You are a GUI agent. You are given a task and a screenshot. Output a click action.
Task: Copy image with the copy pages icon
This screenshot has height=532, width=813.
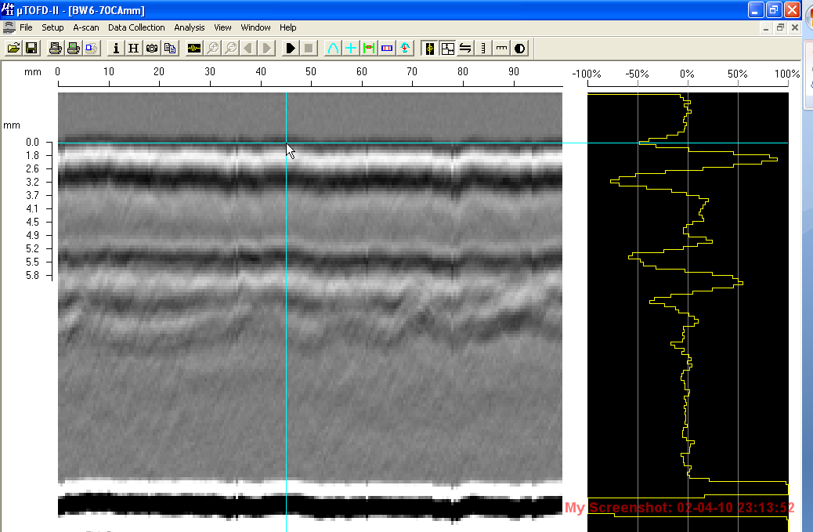click(169, 49)
